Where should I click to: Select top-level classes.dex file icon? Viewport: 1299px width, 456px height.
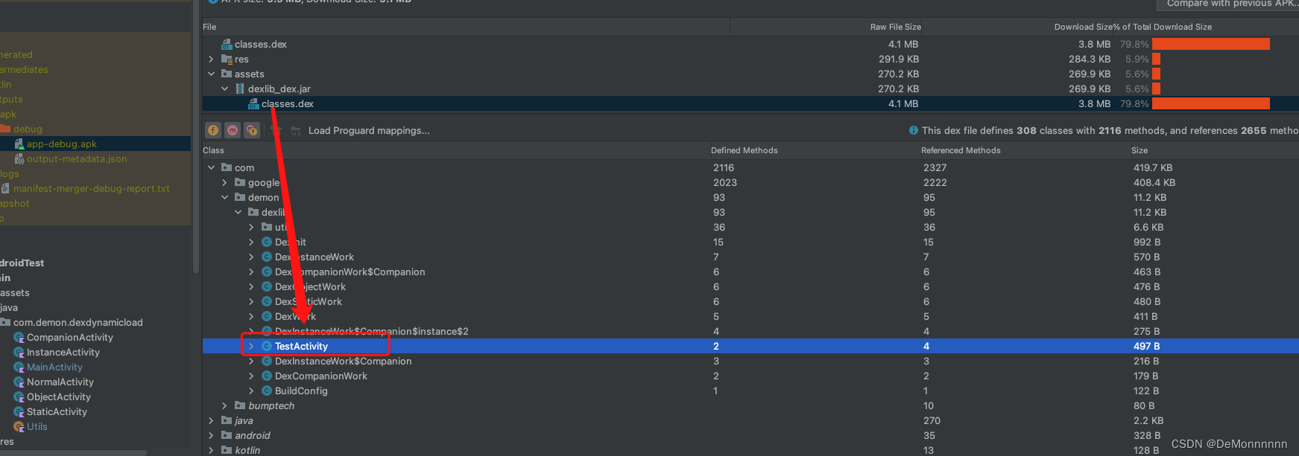pos(227,45)
